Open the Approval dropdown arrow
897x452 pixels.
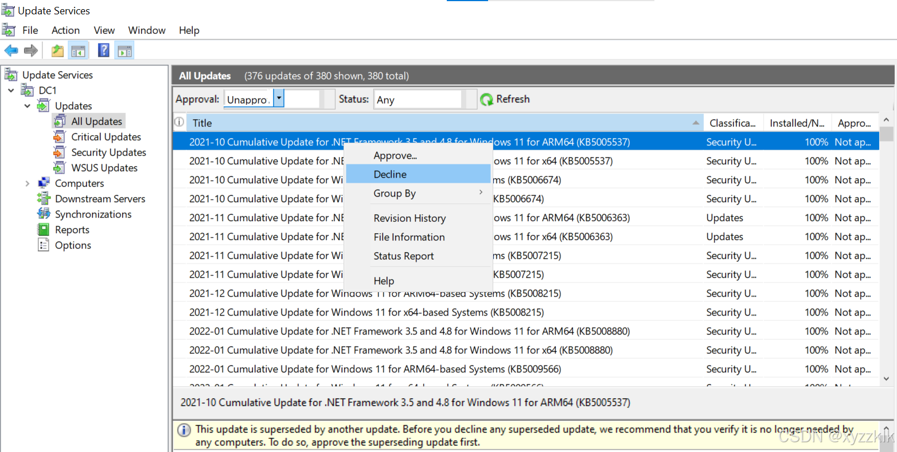click(x=278, y=99)
